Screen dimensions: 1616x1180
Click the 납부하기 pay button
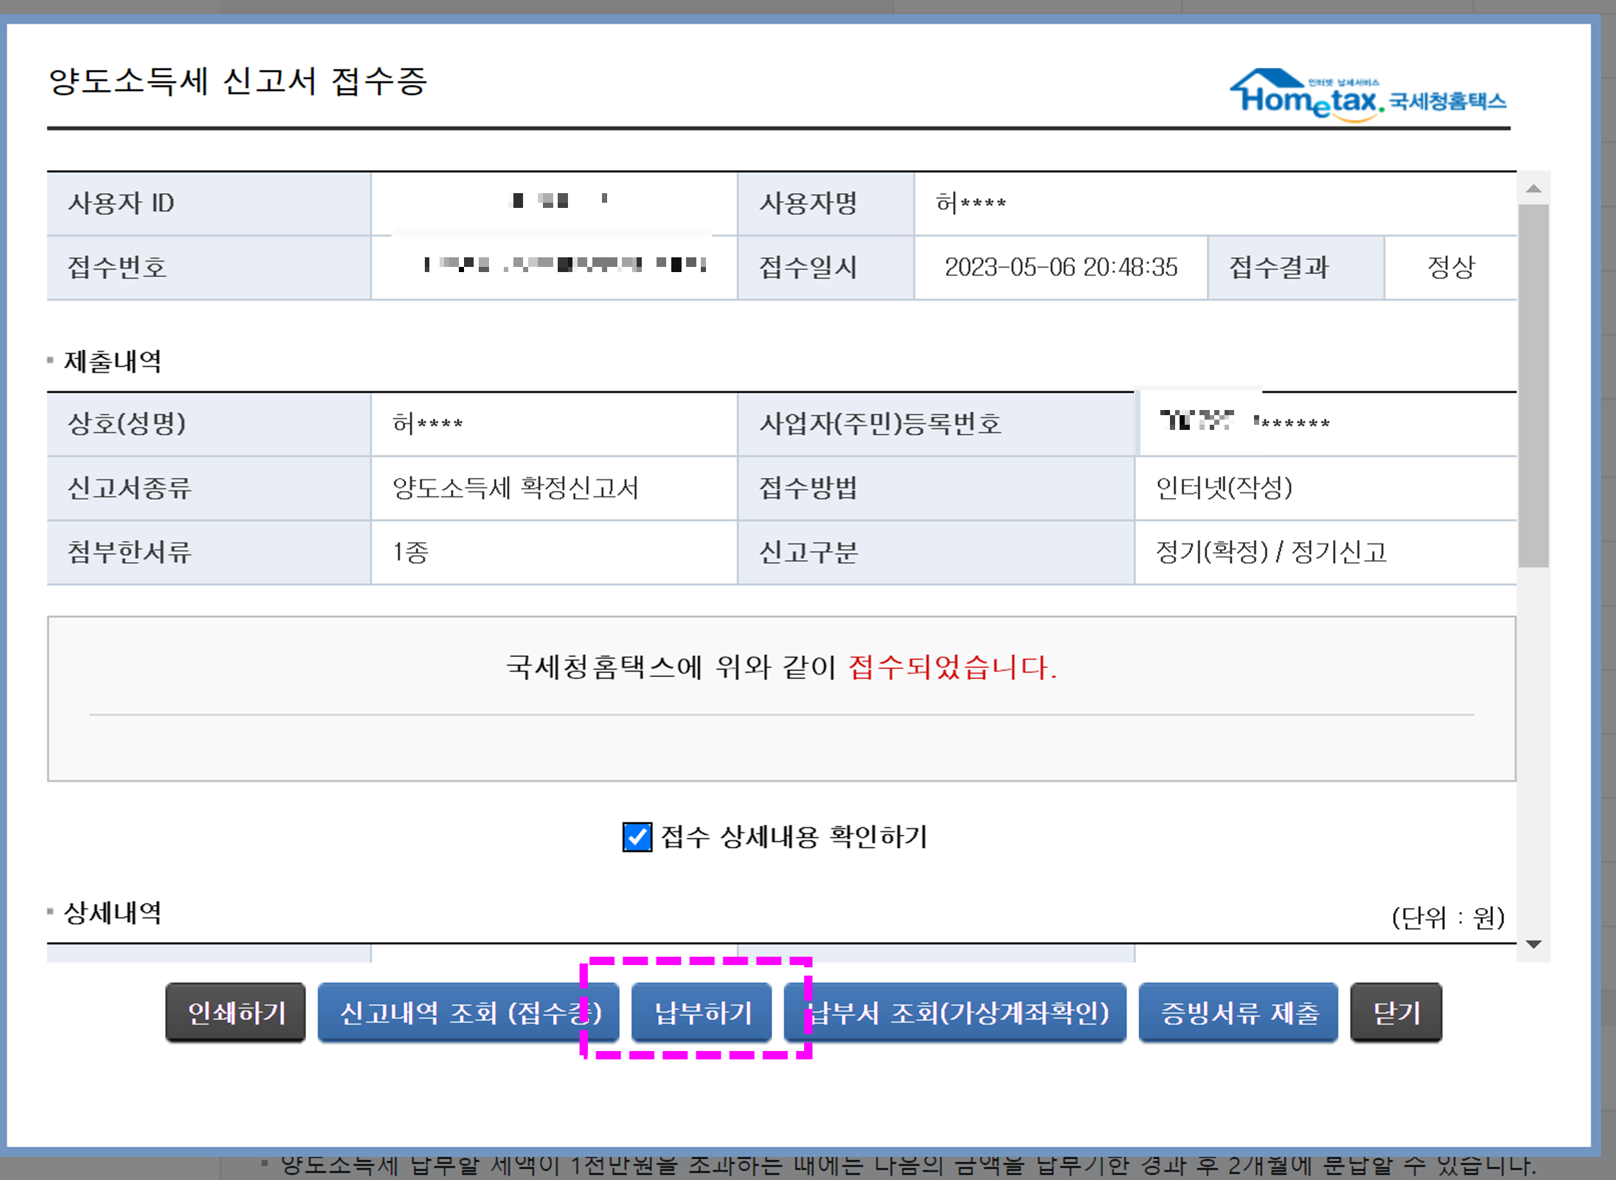click(701, 1013)
